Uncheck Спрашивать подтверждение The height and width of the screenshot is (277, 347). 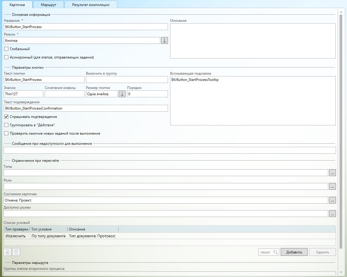[x=6, y=117]
